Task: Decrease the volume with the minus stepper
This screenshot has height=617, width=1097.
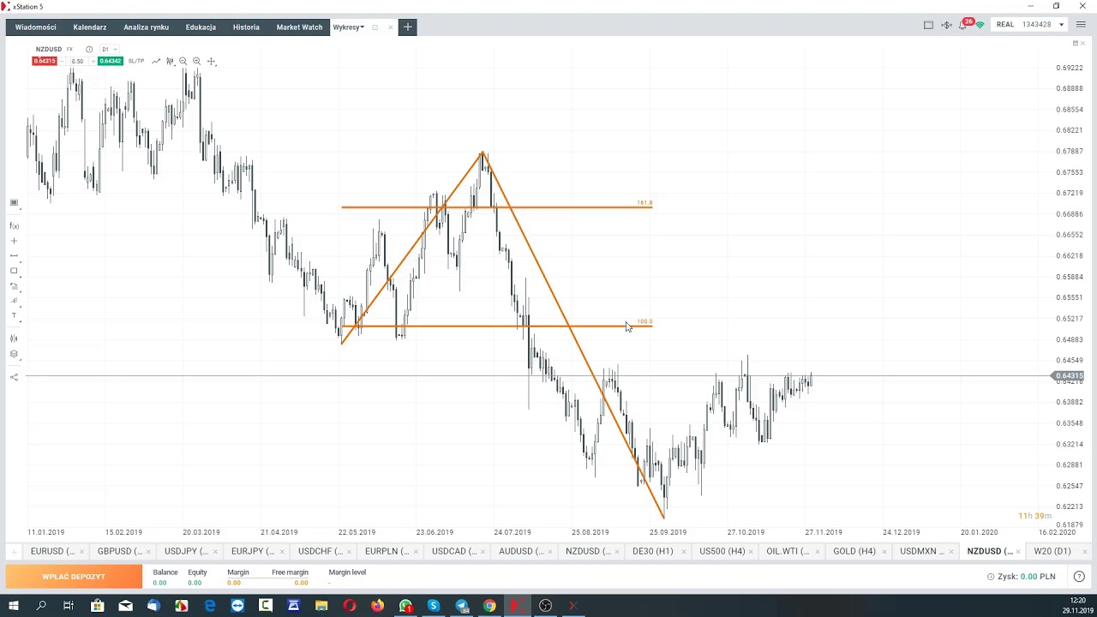Action: coord(63,62)
